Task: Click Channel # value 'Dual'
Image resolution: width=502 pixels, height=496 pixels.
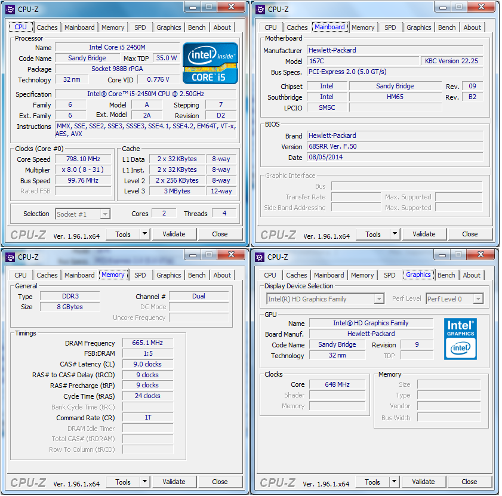Action: pos(199,296)
